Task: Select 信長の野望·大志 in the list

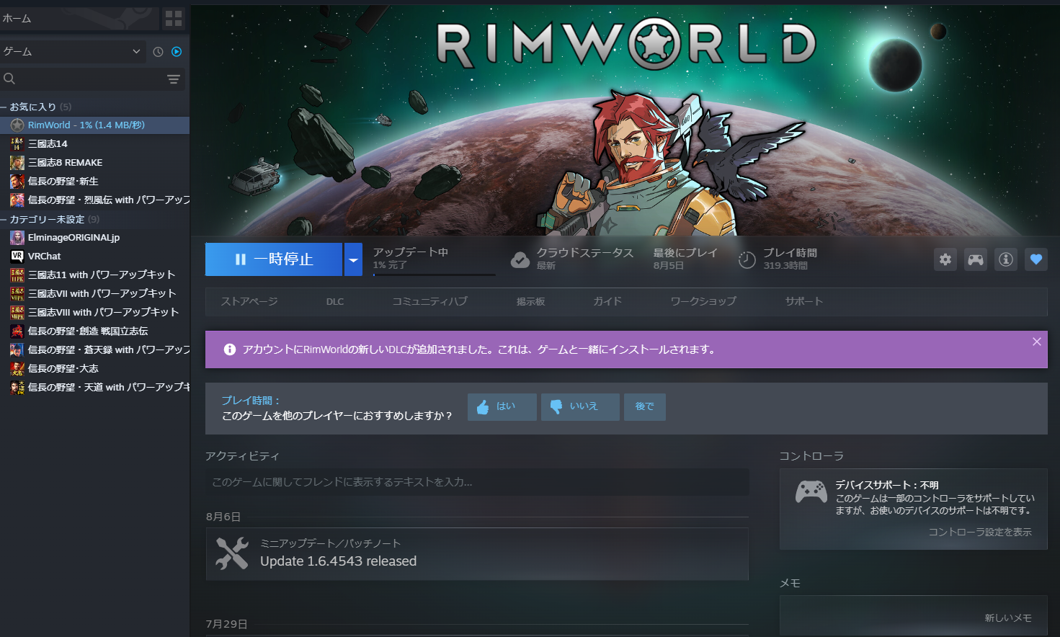Action: point(94,369)
